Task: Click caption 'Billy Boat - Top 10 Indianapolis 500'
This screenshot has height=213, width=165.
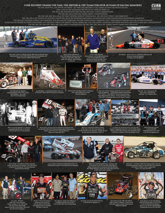Action: pyautogui.click(x=148, y=92)
